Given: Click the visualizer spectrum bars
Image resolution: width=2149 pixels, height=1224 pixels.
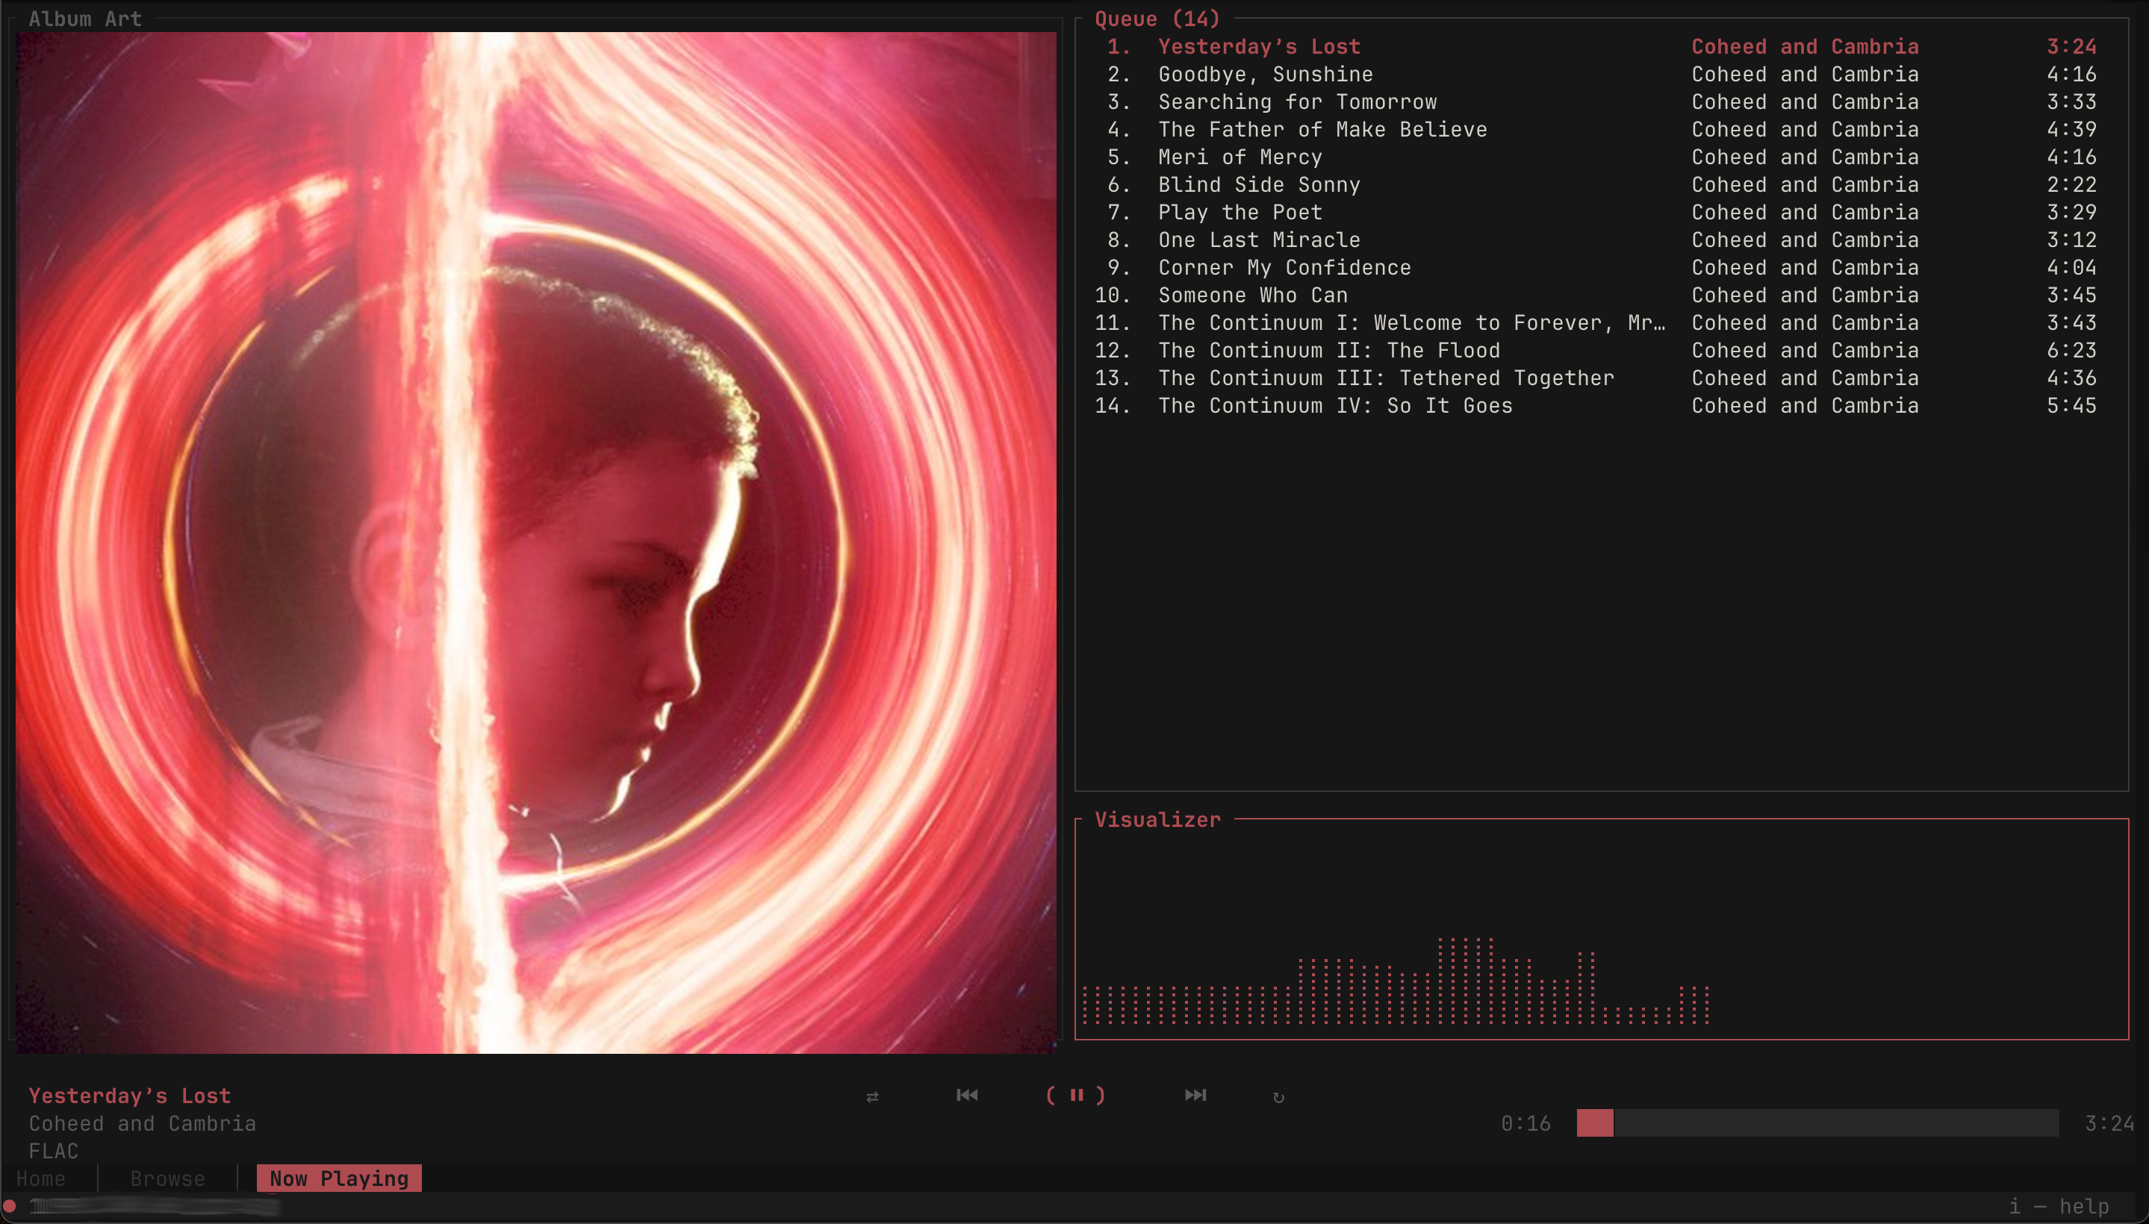Looking at the screenshot, I should click(1396, 981).
